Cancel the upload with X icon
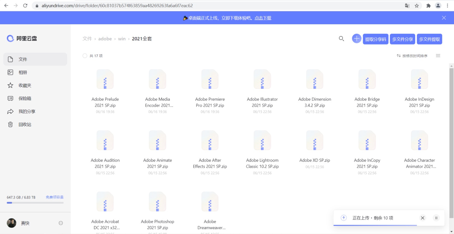 coord(423,218)
